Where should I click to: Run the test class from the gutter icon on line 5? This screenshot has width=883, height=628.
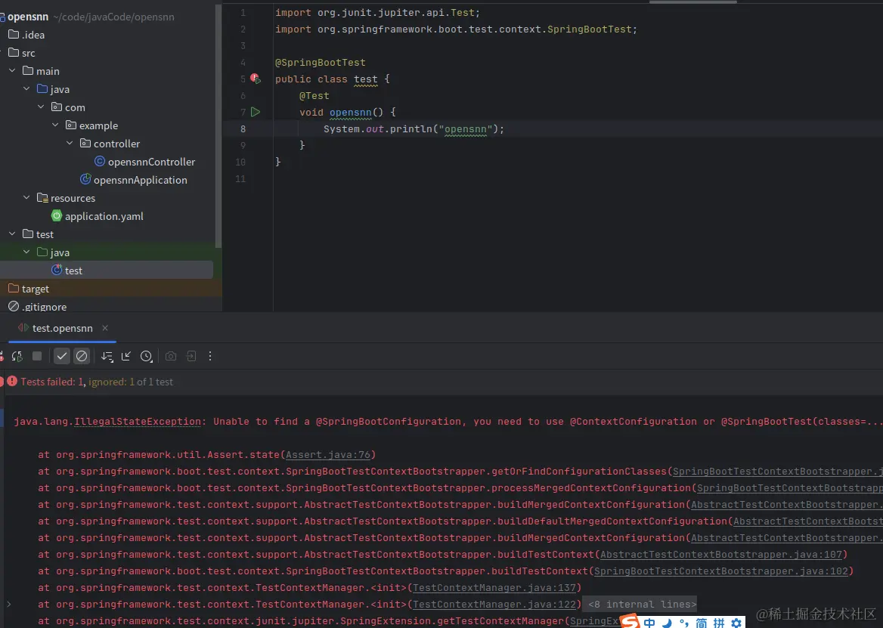coord(255,79)
